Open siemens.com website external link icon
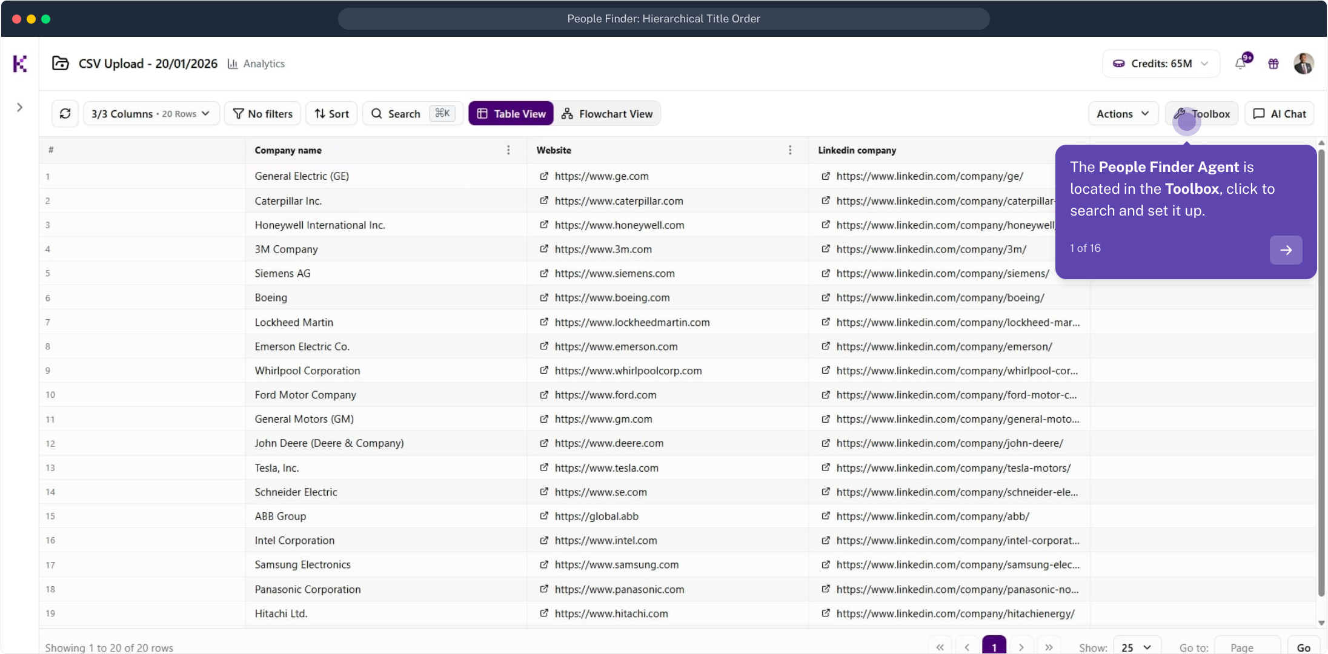 [544, 273]
